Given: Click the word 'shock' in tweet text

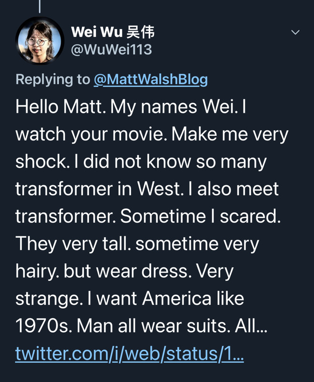Looking at the screenshot, I should click(x=41, y=162).
